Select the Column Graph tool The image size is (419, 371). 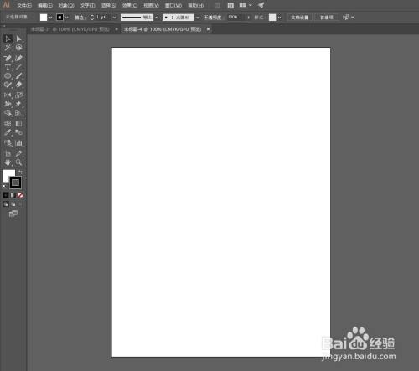(18, 143)
